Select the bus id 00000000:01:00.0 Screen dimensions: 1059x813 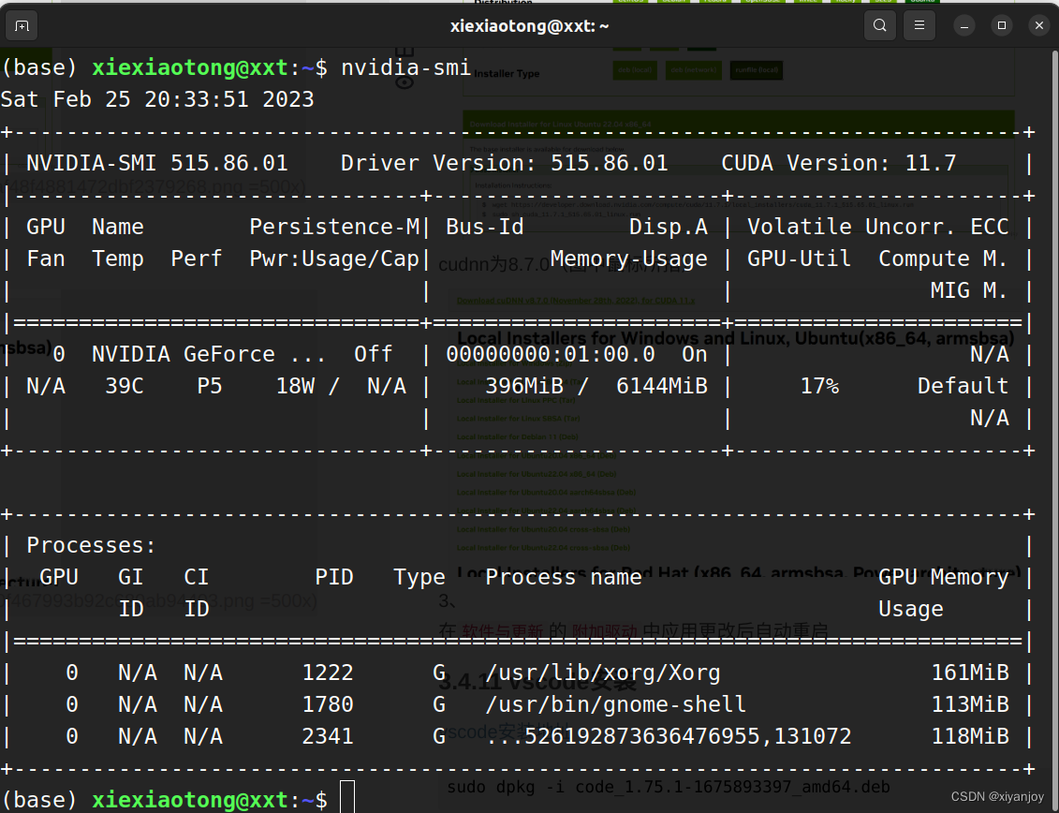pyautogui.click(x=551, y=354)
